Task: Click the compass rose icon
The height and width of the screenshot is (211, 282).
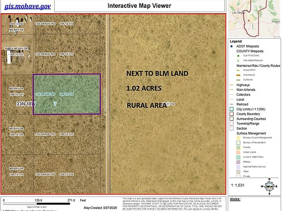Action: [x=269, y=187]
